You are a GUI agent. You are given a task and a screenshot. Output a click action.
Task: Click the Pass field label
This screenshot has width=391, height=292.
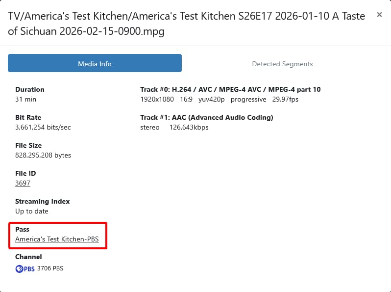click(x=22, y=229)
